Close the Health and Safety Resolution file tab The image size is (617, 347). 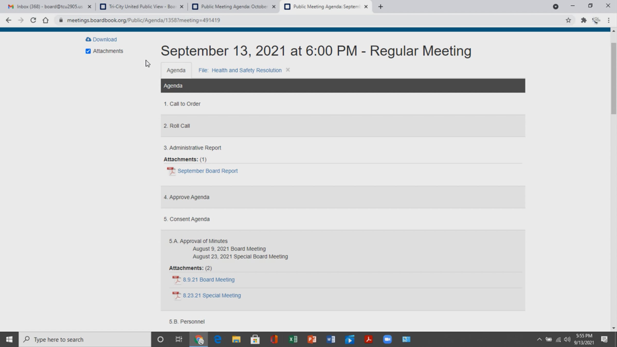[x=288, y=70]
